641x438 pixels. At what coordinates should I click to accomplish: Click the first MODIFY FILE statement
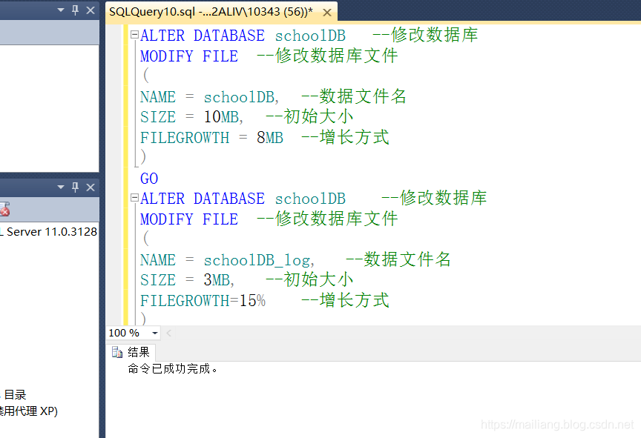click(189, 56)
